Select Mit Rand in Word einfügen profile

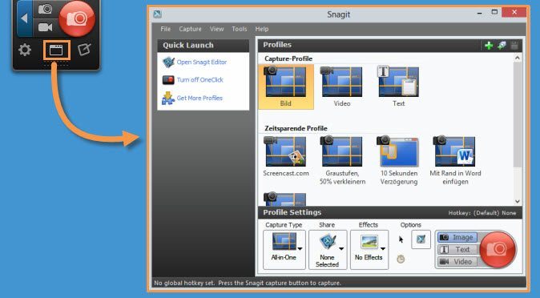tap(455, 160)
